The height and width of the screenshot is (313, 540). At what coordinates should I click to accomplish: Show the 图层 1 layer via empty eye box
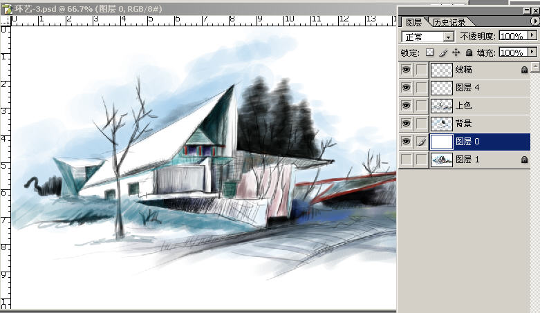(x=406, y=160)
